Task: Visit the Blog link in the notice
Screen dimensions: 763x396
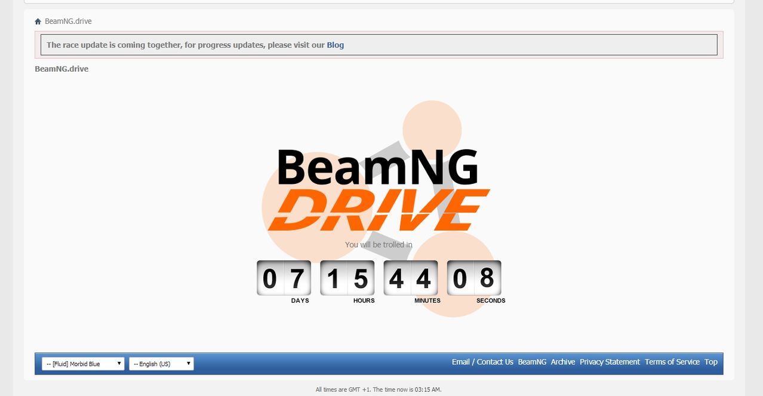Action: pos(335,45)
